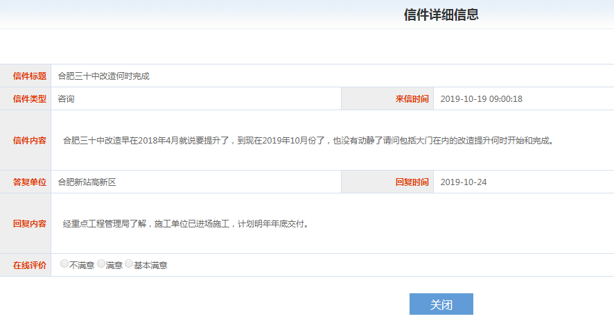Screen dimensions: 614x321
Task: Click the letter title 合肥三十中改造何时完成
Action: click(x=104, y=76)
